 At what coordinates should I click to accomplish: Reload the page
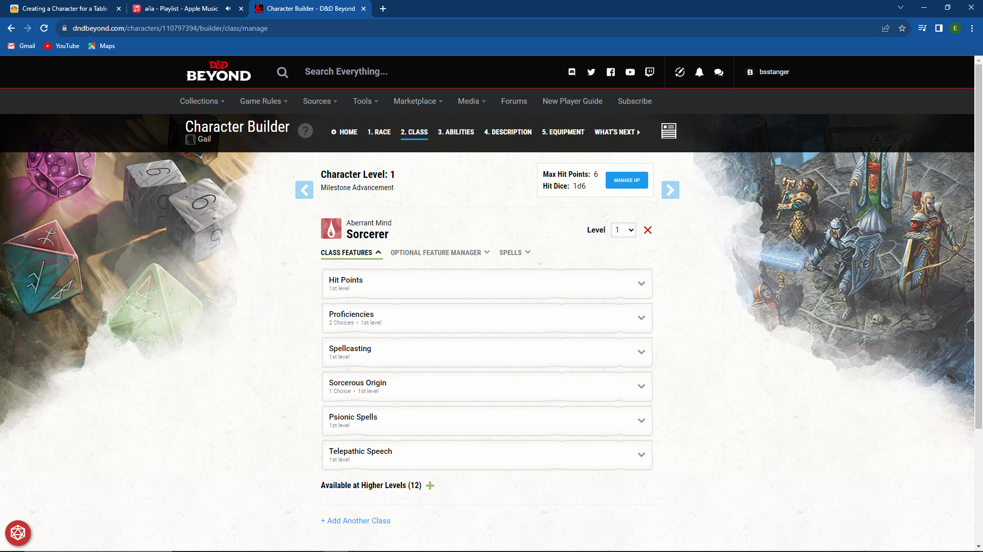pyautogui.click(x=44, y=28)
